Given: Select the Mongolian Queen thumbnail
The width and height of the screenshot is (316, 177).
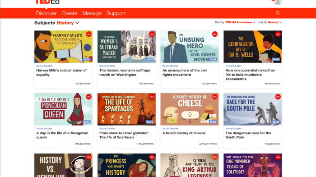Looking at the screenshot, I should (x=64, y=109).
